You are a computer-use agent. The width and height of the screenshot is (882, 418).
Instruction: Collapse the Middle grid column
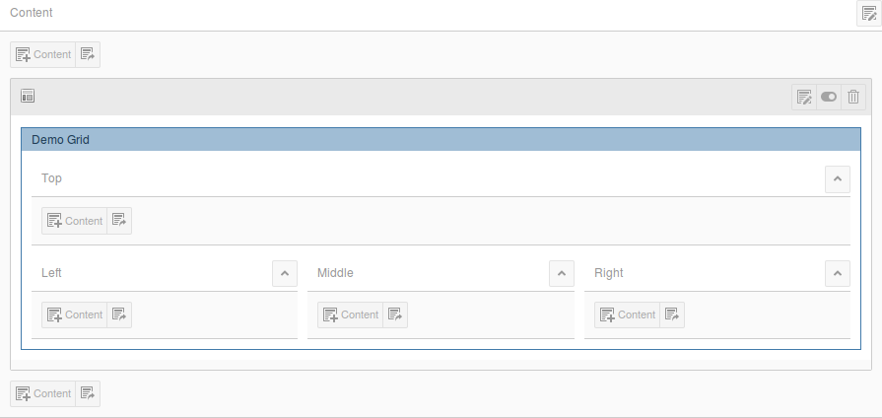click(561, 273)
